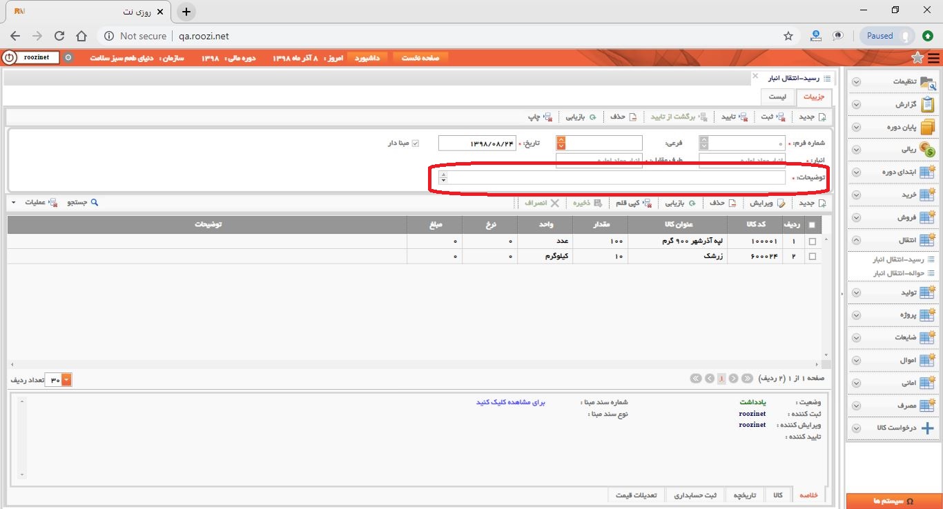Open the تعداد ردیف rows-per-page dropdown
The height and width of the screenshot is (509, 943).
click(66, 380)
